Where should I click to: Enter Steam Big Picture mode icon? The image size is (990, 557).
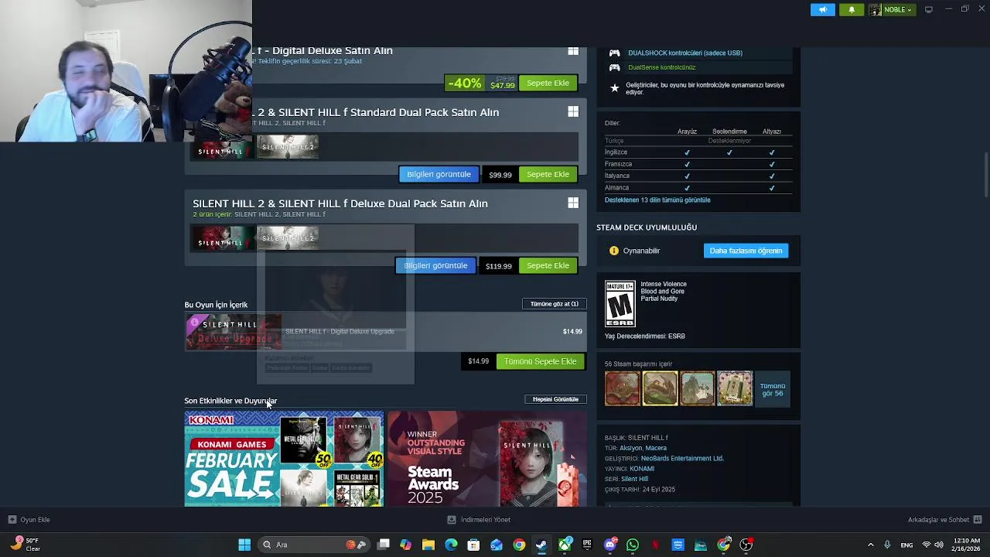click(929, 9)
